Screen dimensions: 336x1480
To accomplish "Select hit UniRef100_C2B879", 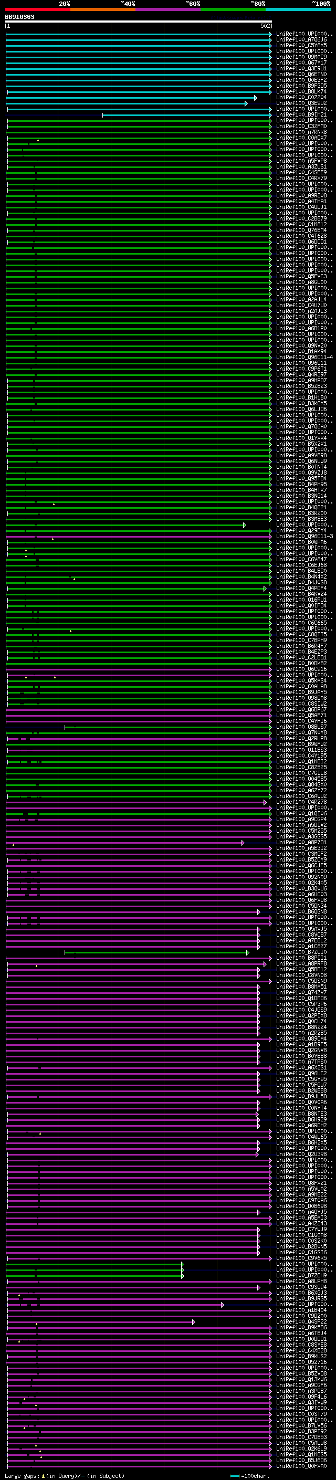I will click(x=301, y=219).
